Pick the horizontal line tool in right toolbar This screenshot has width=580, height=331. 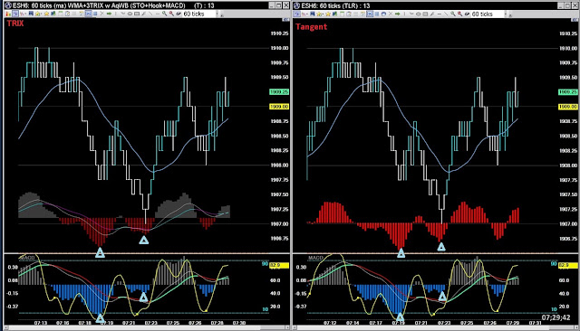coord(439,14)
